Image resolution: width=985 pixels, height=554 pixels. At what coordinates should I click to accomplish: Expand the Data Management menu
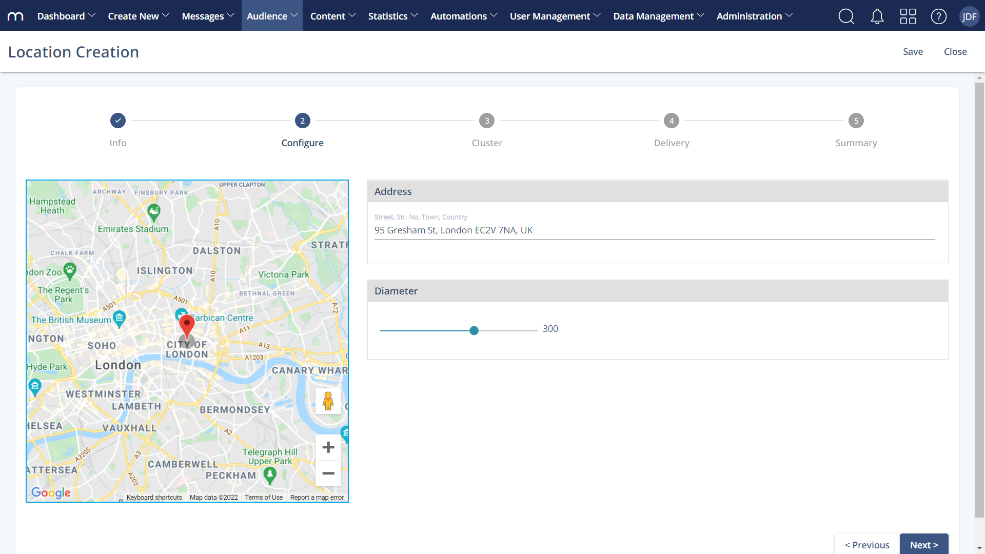pyautogui.click(x=659, y=16)
